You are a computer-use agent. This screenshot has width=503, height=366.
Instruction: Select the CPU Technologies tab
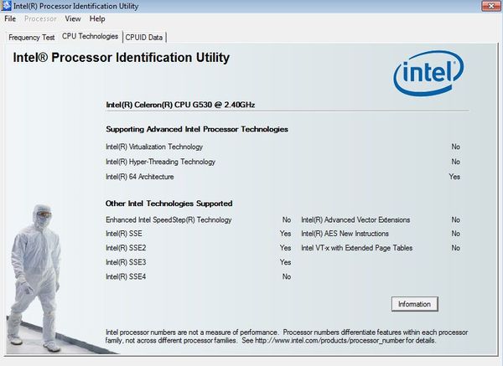[x=91, y=36]
